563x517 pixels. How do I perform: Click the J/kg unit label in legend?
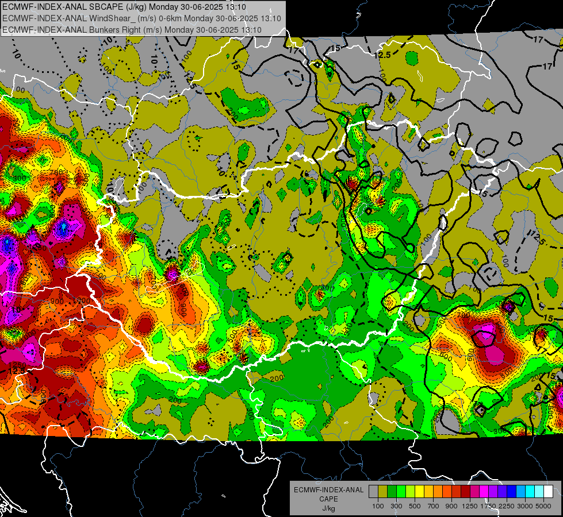click(x=328, y=508)
